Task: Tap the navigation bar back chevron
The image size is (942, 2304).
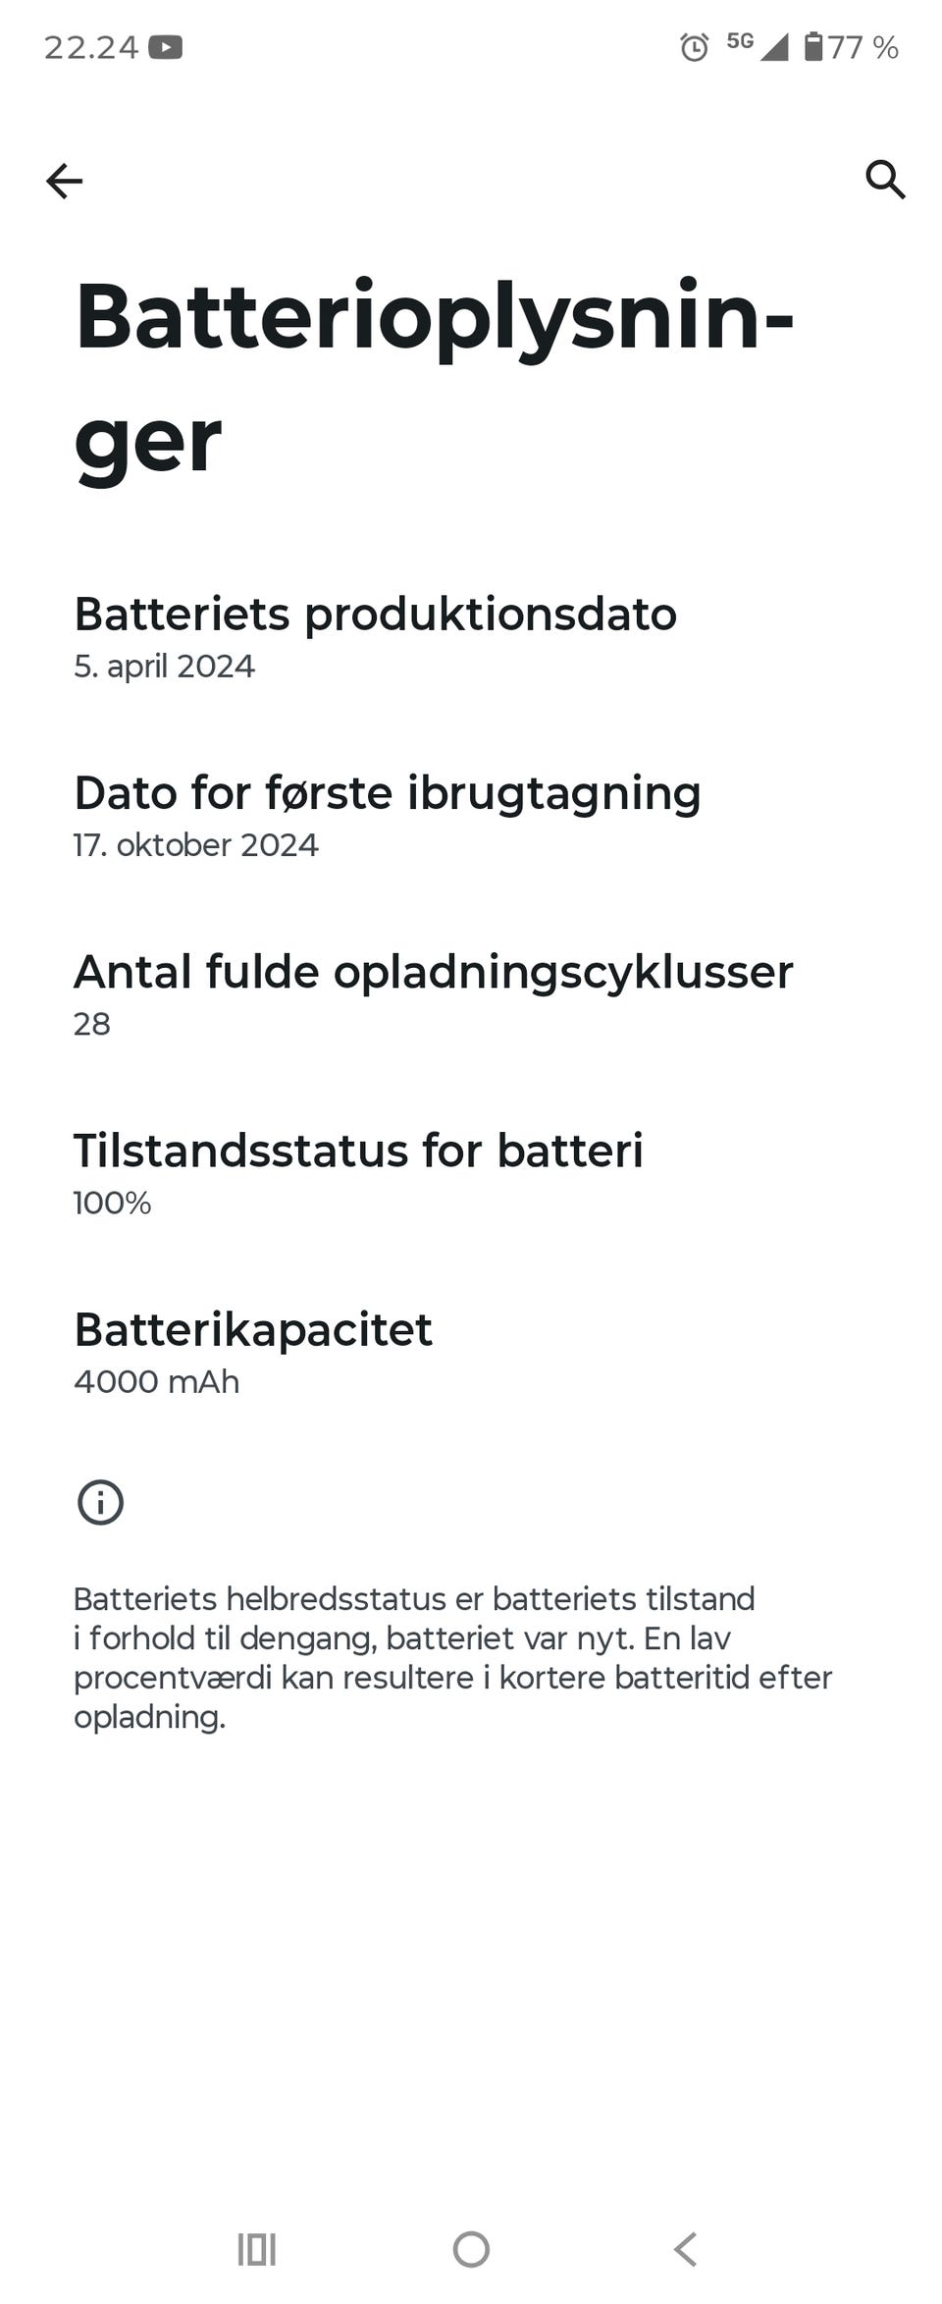Action: click(x=685, y=2249)
